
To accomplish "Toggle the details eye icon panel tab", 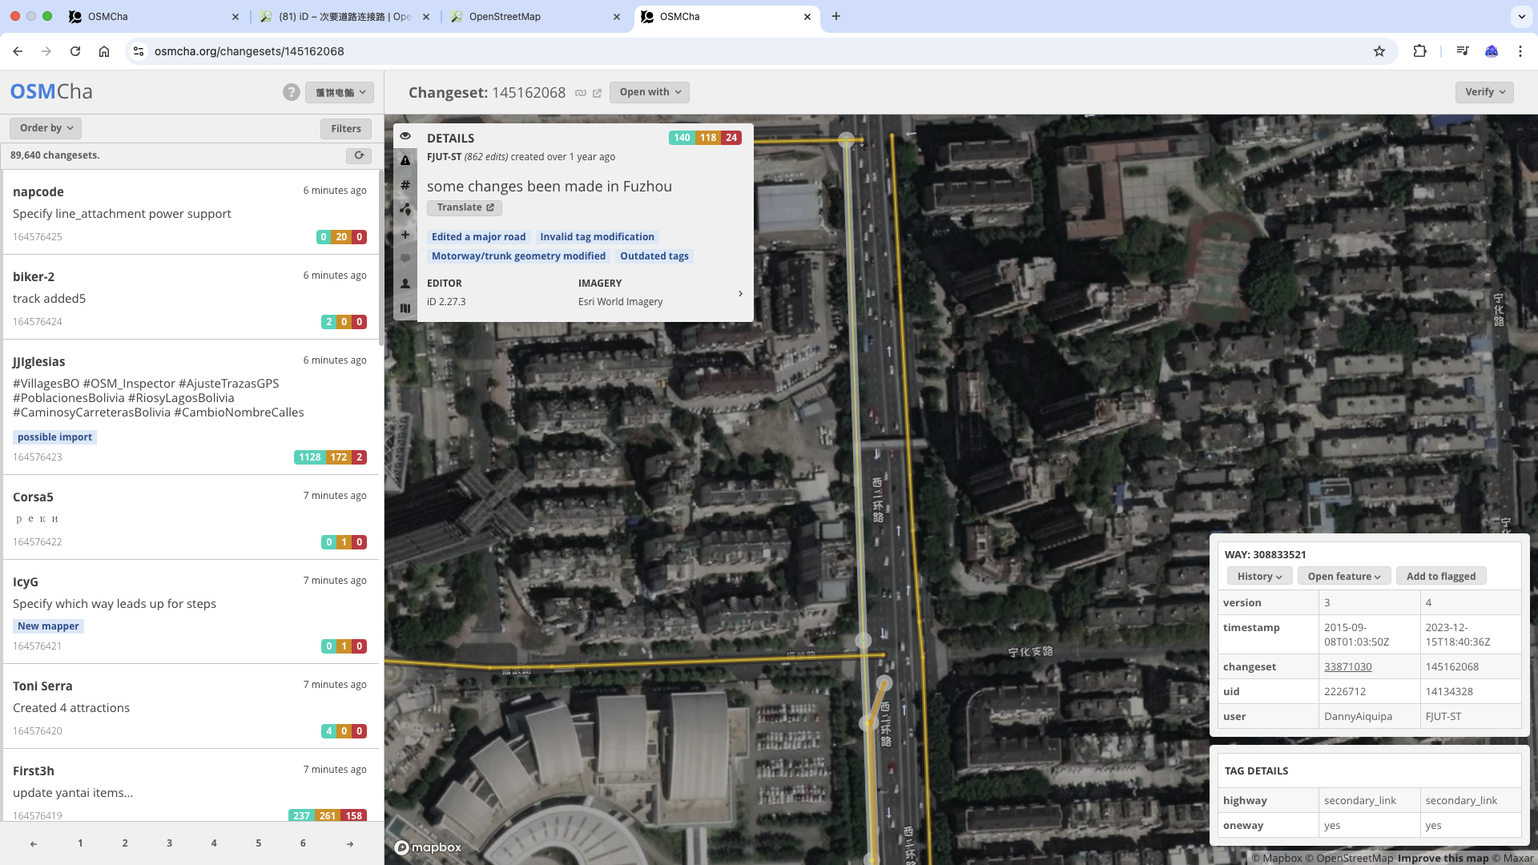I will pos(405,136).
